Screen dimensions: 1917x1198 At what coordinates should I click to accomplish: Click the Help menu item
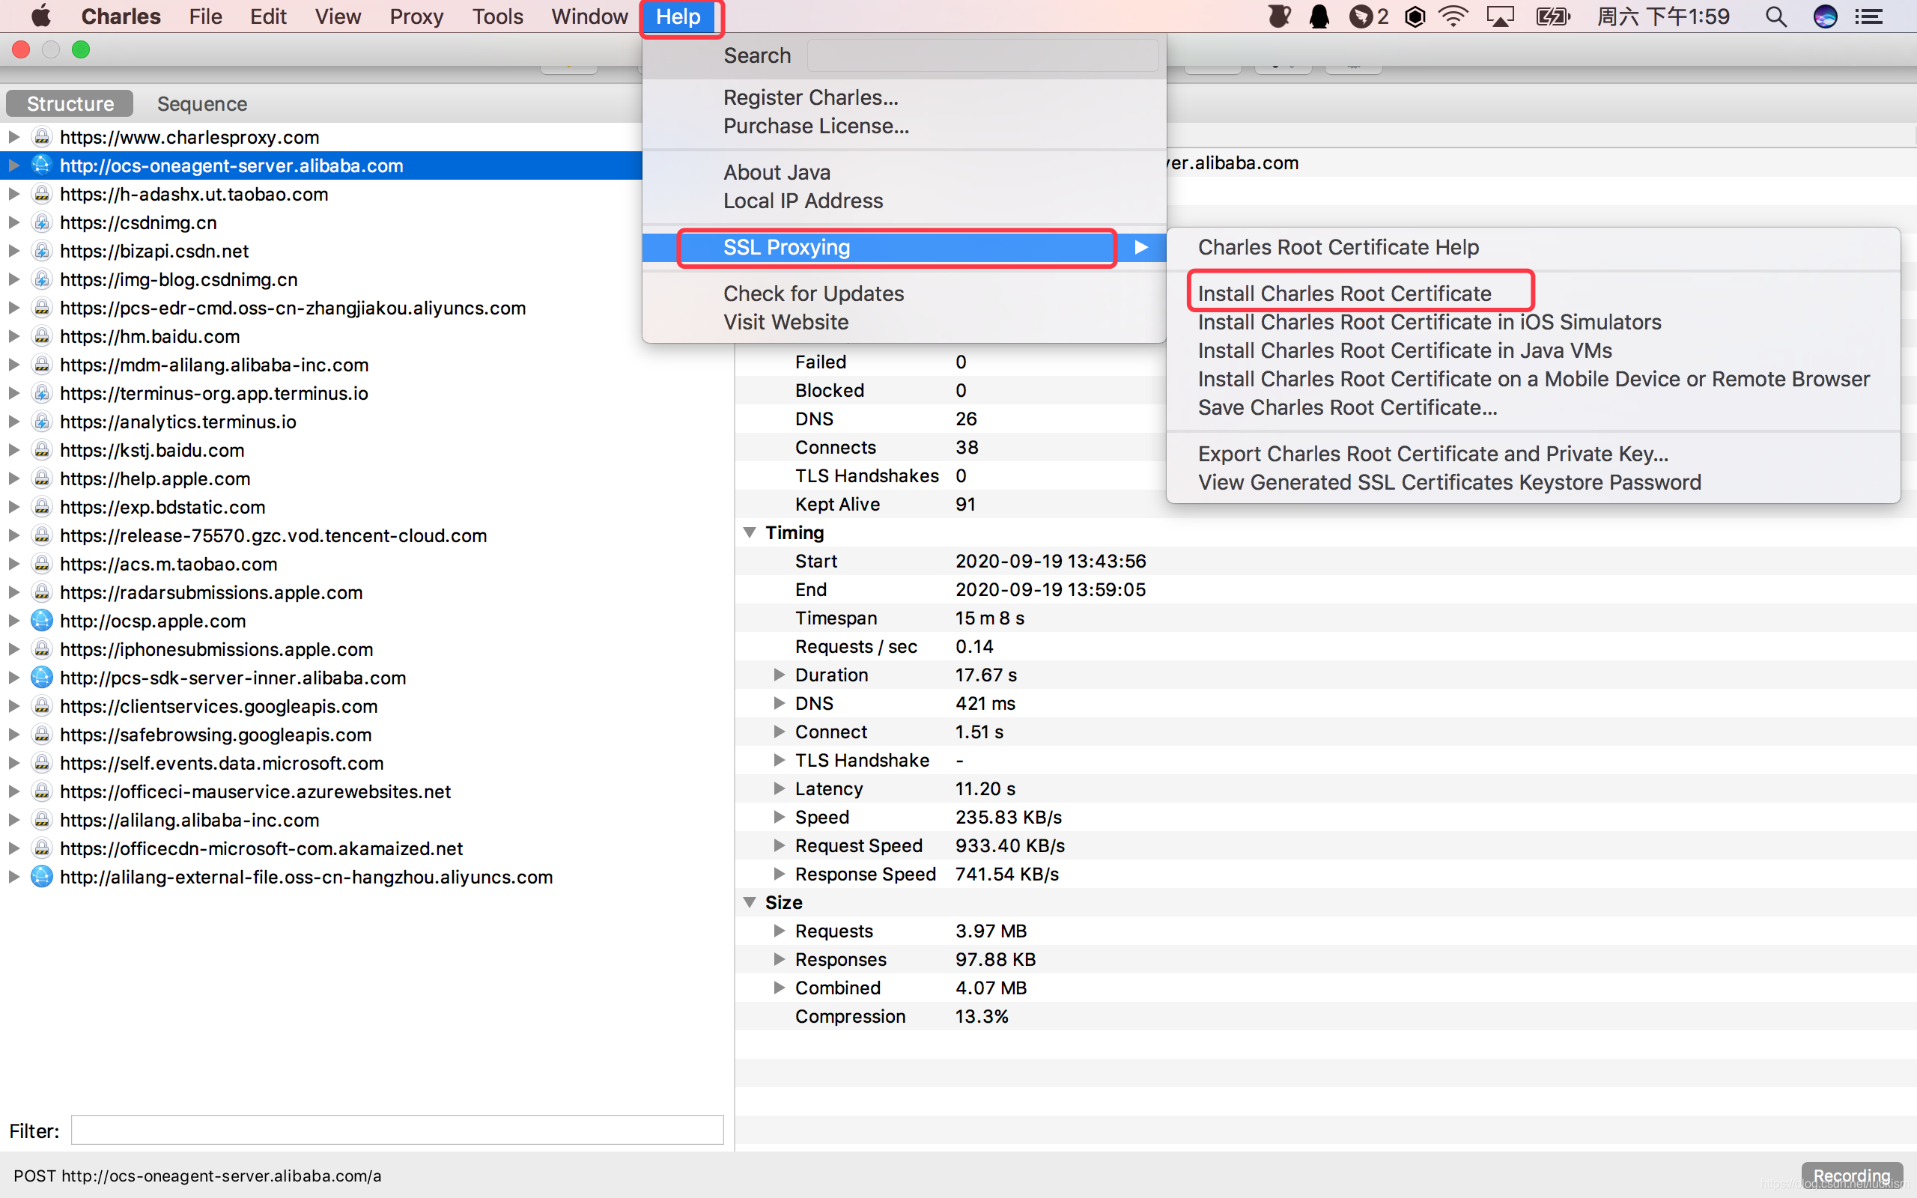point(679,16)
